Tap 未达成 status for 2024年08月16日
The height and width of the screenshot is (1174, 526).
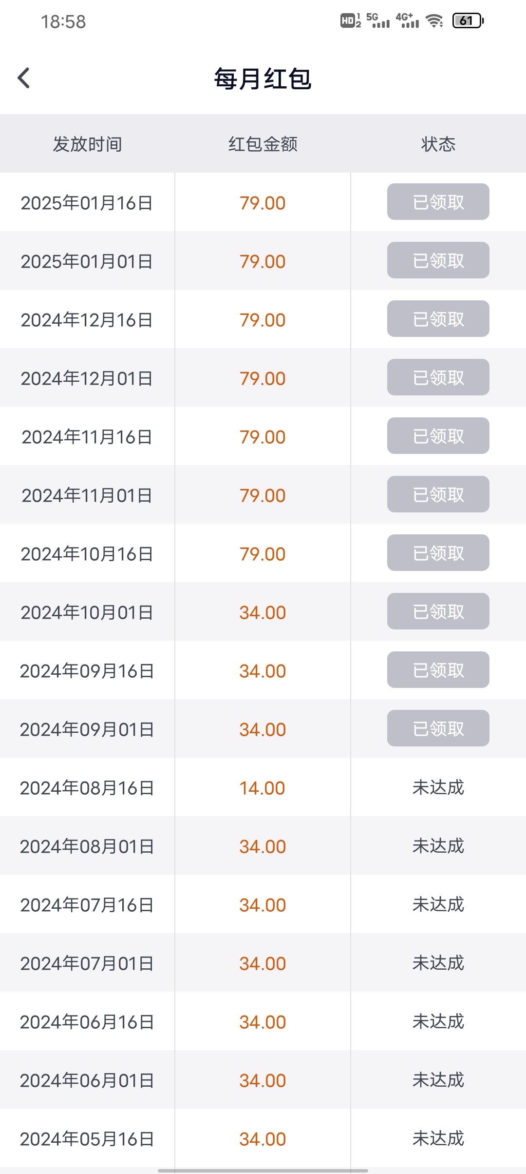click(x=438, y=787)
